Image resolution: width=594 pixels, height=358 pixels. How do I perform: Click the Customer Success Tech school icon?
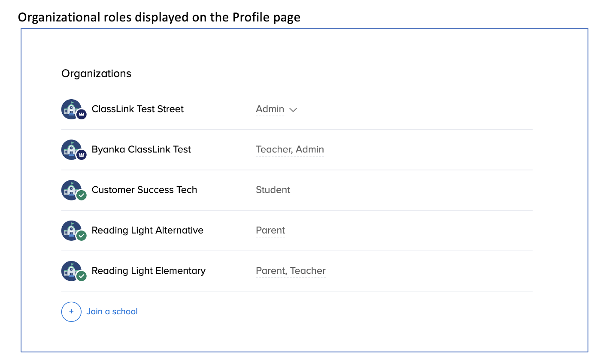coord(71,190)
